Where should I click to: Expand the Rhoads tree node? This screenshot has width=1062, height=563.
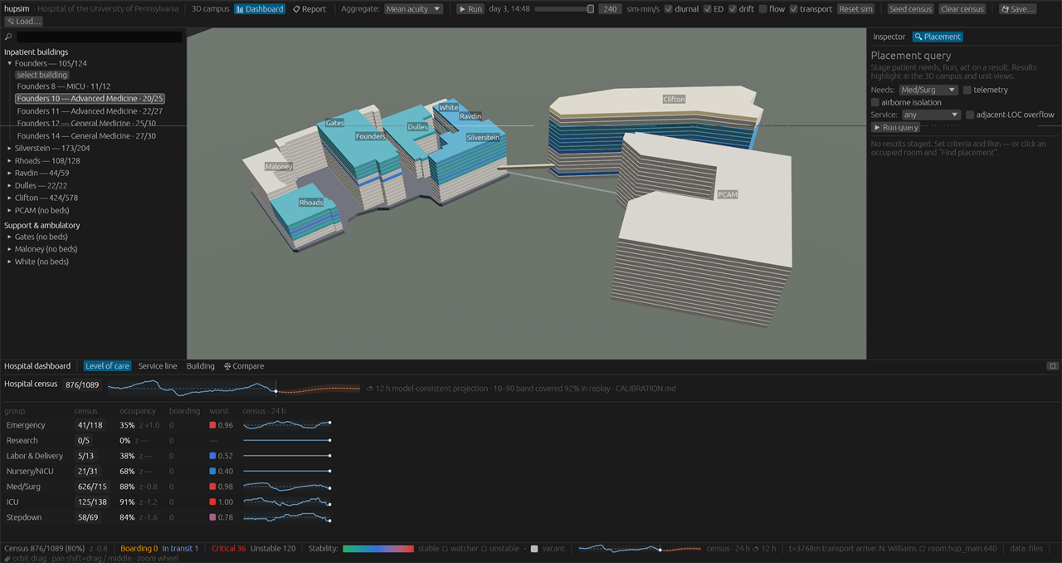[x=10, y=161]
